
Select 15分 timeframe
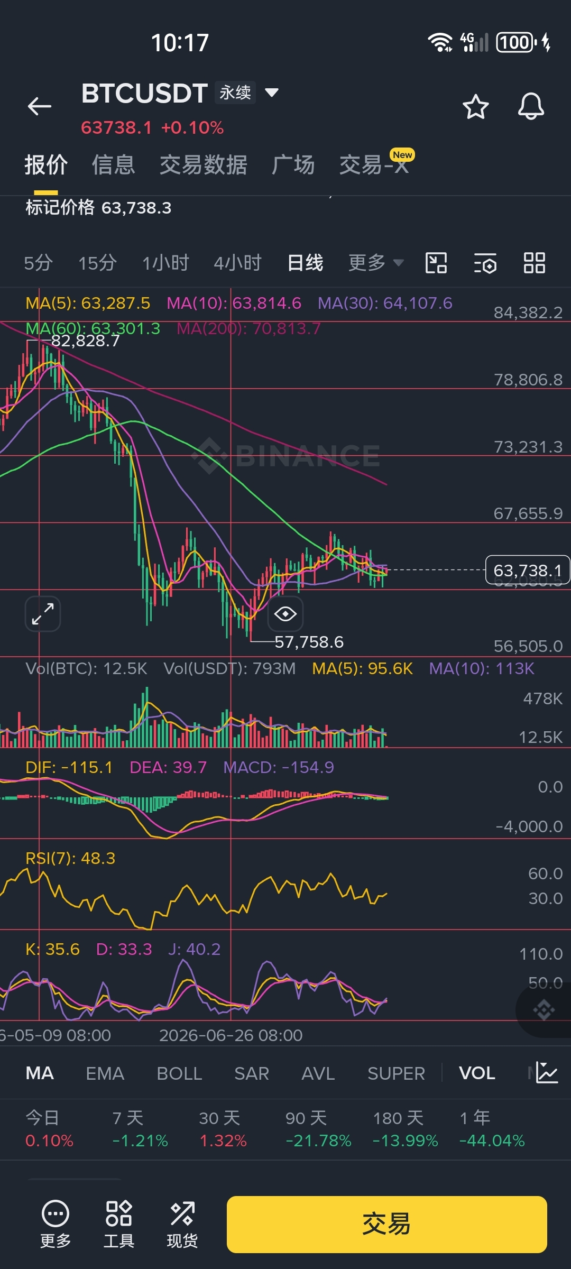(x=97, y=263)
